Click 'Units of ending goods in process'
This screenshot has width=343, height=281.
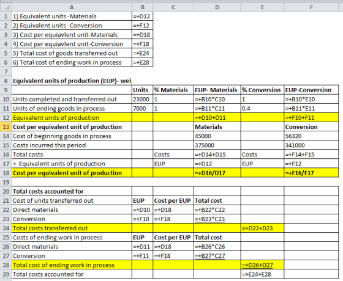pos(72,109)
